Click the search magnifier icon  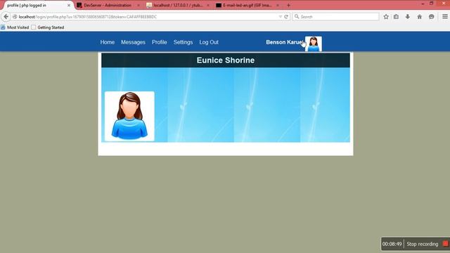[x=297, y=17]
